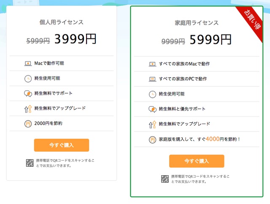
Task: Click the 3999円 personal license price
Action: pyautogui.click(x=76, y=39)
